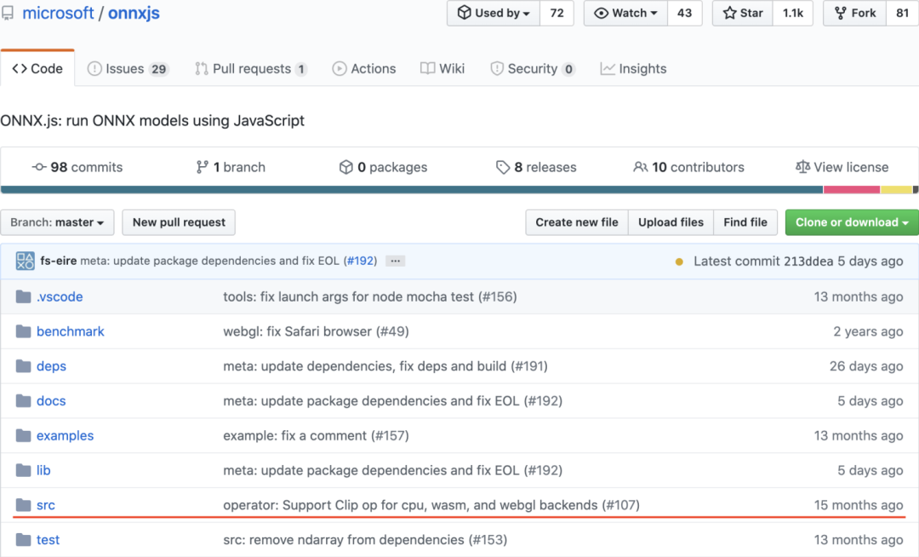This screenshot has height=557, width=919.
Task: View the 10 contributors
Action: tap(688, 167)
